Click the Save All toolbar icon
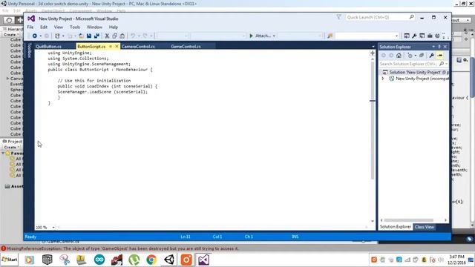The height and width of the screenshot is (267, 475). pyautogui.click(x=96, y=36)
